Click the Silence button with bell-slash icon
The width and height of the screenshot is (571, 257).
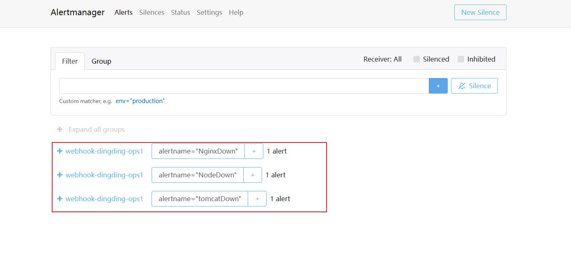(474, 86)
